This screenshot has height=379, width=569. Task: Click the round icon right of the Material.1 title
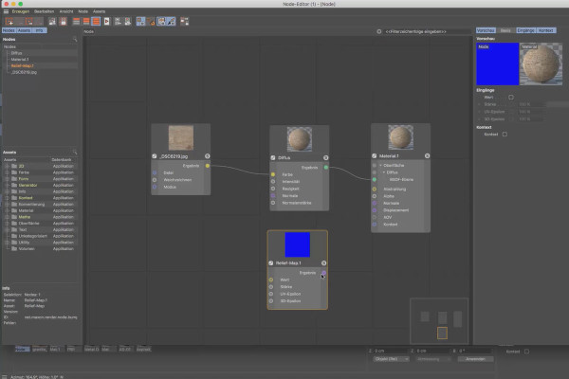[427, 156]
